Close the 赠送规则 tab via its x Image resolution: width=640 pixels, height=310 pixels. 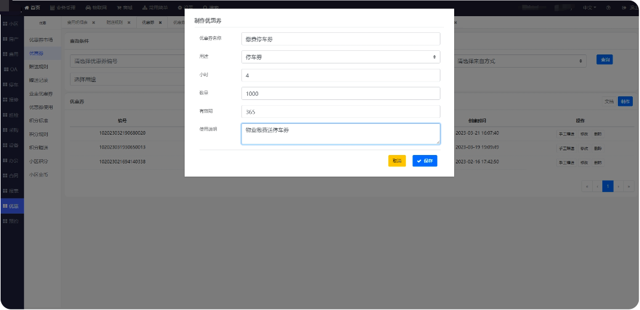(x=129, y=23)
